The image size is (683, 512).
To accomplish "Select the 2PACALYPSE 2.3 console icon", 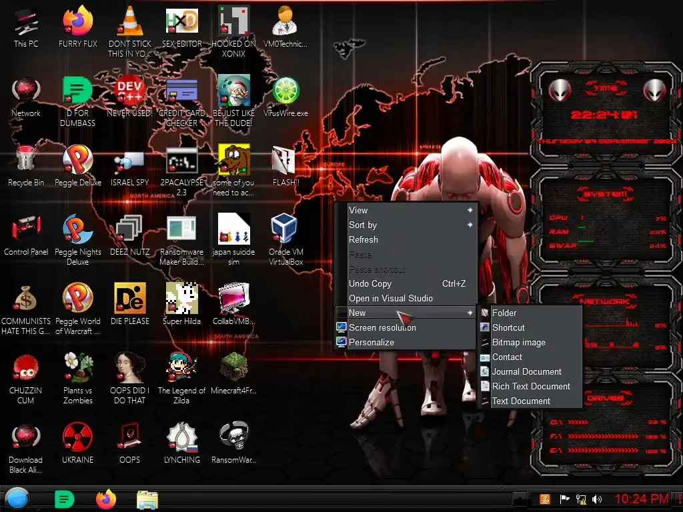I will pyautogui.click(x=181, y=170).
